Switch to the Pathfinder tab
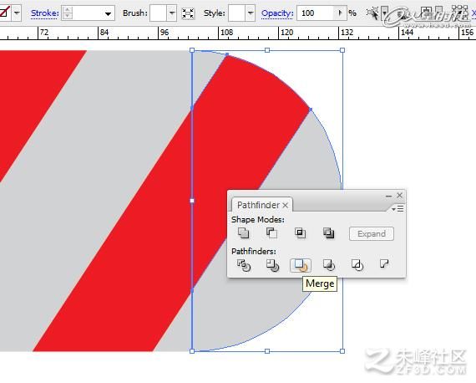Screen dimensions: 476x383 [258, 205]
